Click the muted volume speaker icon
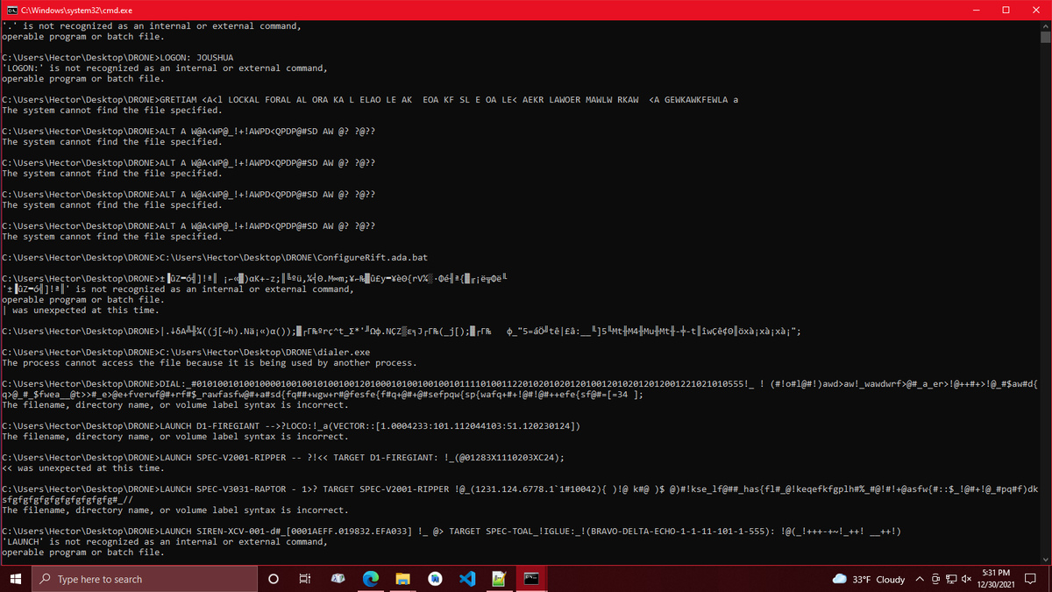The image size is (1052, 592). pos(966,580)
